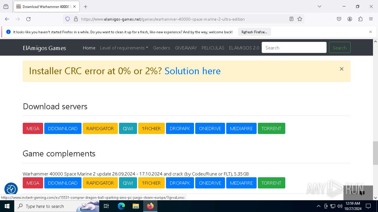Dismiss the Firefox refresh notification bar
378x212 pixels.
[371, 32]
